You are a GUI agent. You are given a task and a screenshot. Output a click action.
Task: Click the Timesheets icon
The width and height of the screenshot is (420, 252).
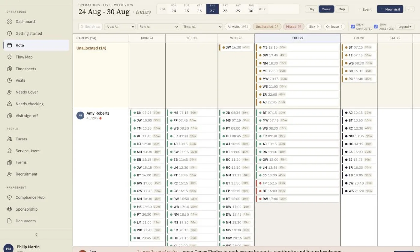pos(10,69)
